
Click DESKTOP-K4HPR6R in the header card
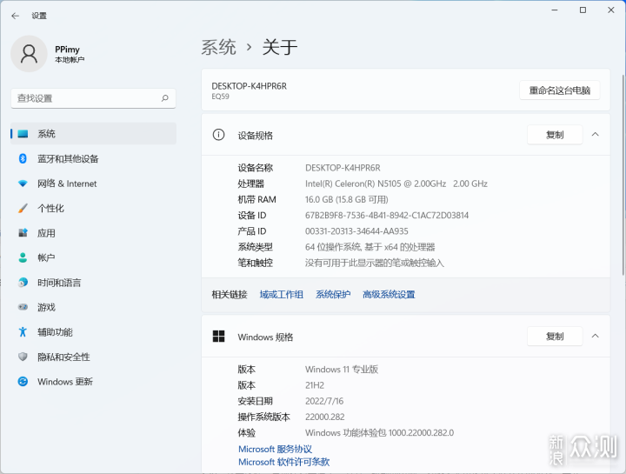pos(250,86)
